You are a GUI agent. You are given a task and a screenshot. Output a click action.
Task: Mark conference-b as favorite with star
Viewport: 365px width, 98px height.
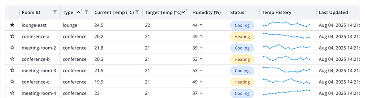pyautogui.click(x=12, y=59)
